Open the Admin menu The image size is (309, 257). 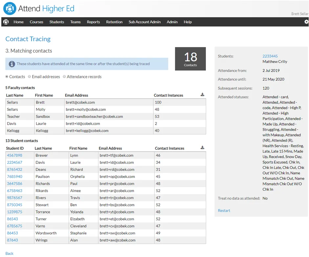tap(172, 22)
